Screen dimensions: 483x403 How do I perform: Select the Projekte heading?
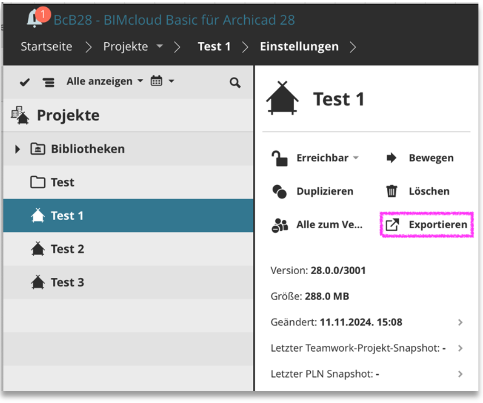[x=68, y=115]
